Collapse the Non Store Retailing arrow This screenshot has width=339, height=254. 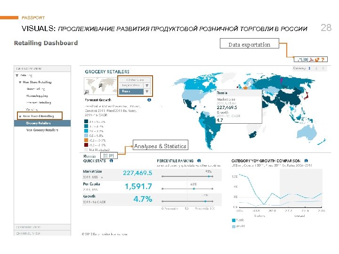click(20, 82)
